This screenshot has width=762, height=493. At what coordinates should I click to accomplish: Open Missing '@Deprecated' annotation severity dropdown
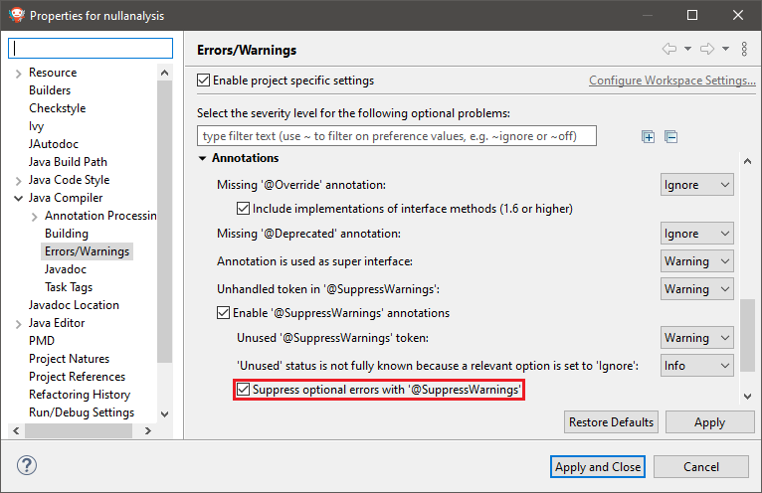click(697, 234)
